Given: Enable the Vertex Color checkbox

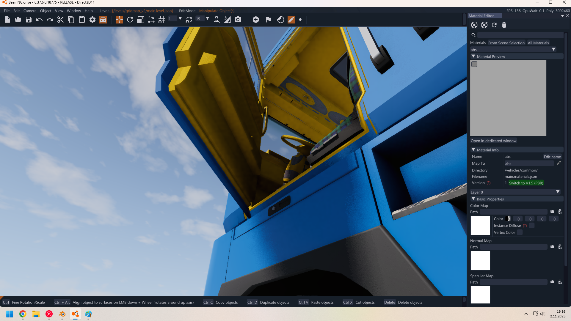Looking at the screenshot, I should [520, 232].
